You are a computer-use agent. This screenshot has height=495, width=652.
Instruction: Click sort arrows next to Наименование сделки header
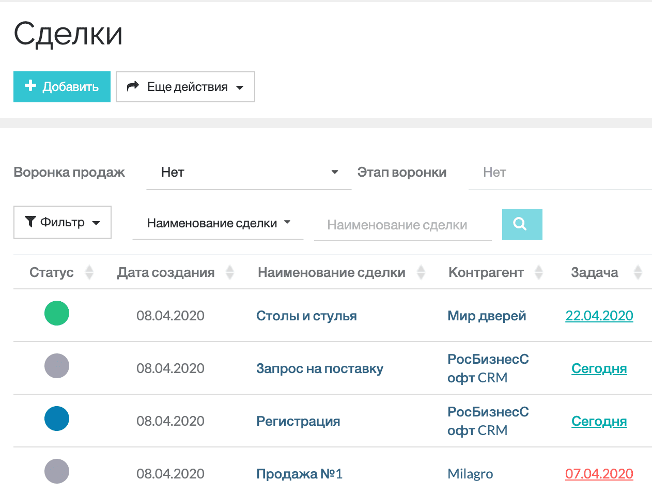tap(422, 272)
